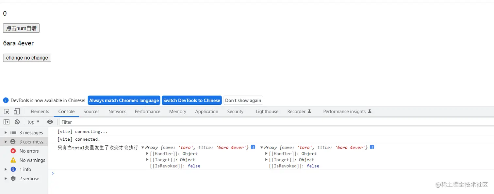Click the 6ara 4ever page text
The width and height of the screenshot is (494, 194).
click(18, 43)
